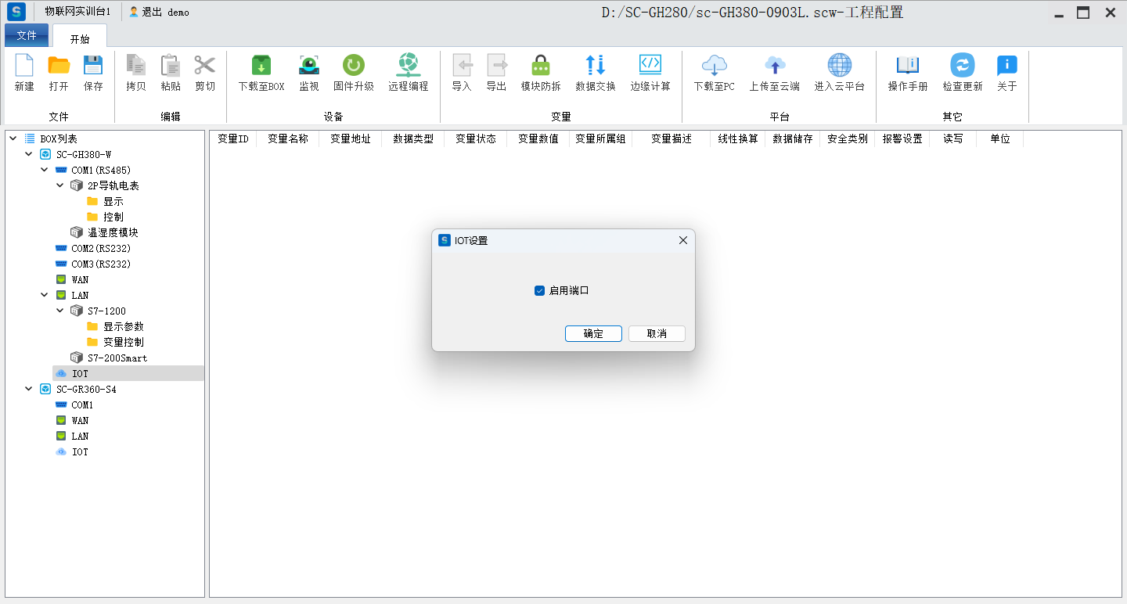Select the 温湿度模块 tree item
This screenshot has height=604, width=1127.
[x=113, y=232]
